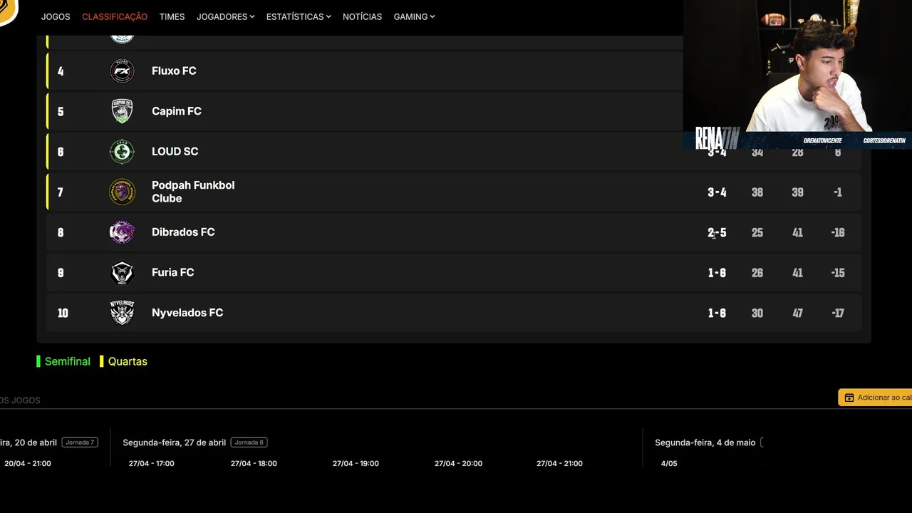
Task: Click Nyvelados FC goals scored 30
Action: [757, 313]
